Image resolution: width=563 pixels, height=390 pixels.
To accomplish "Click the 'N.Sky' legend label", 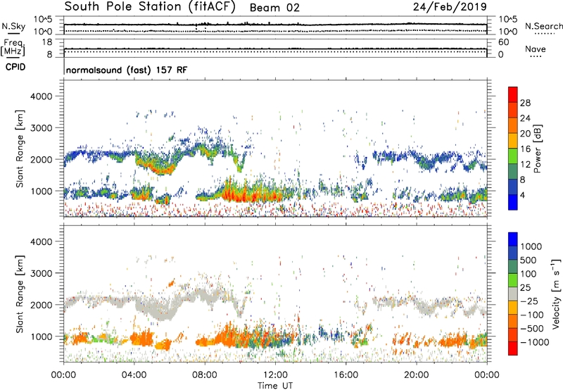I will 13,26.
